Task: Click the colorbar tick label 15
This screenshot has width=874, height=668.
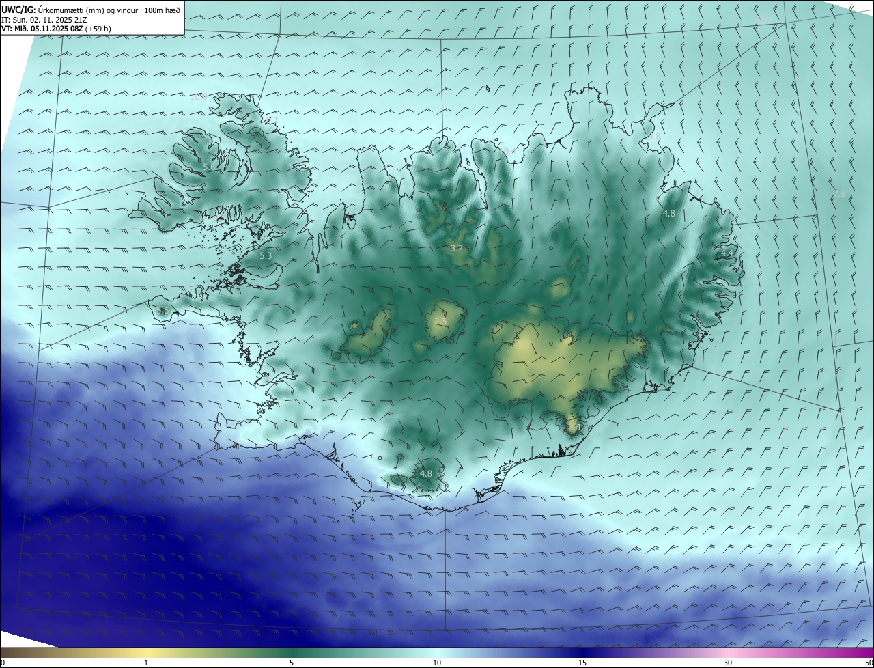Action: tap(582, 663)
